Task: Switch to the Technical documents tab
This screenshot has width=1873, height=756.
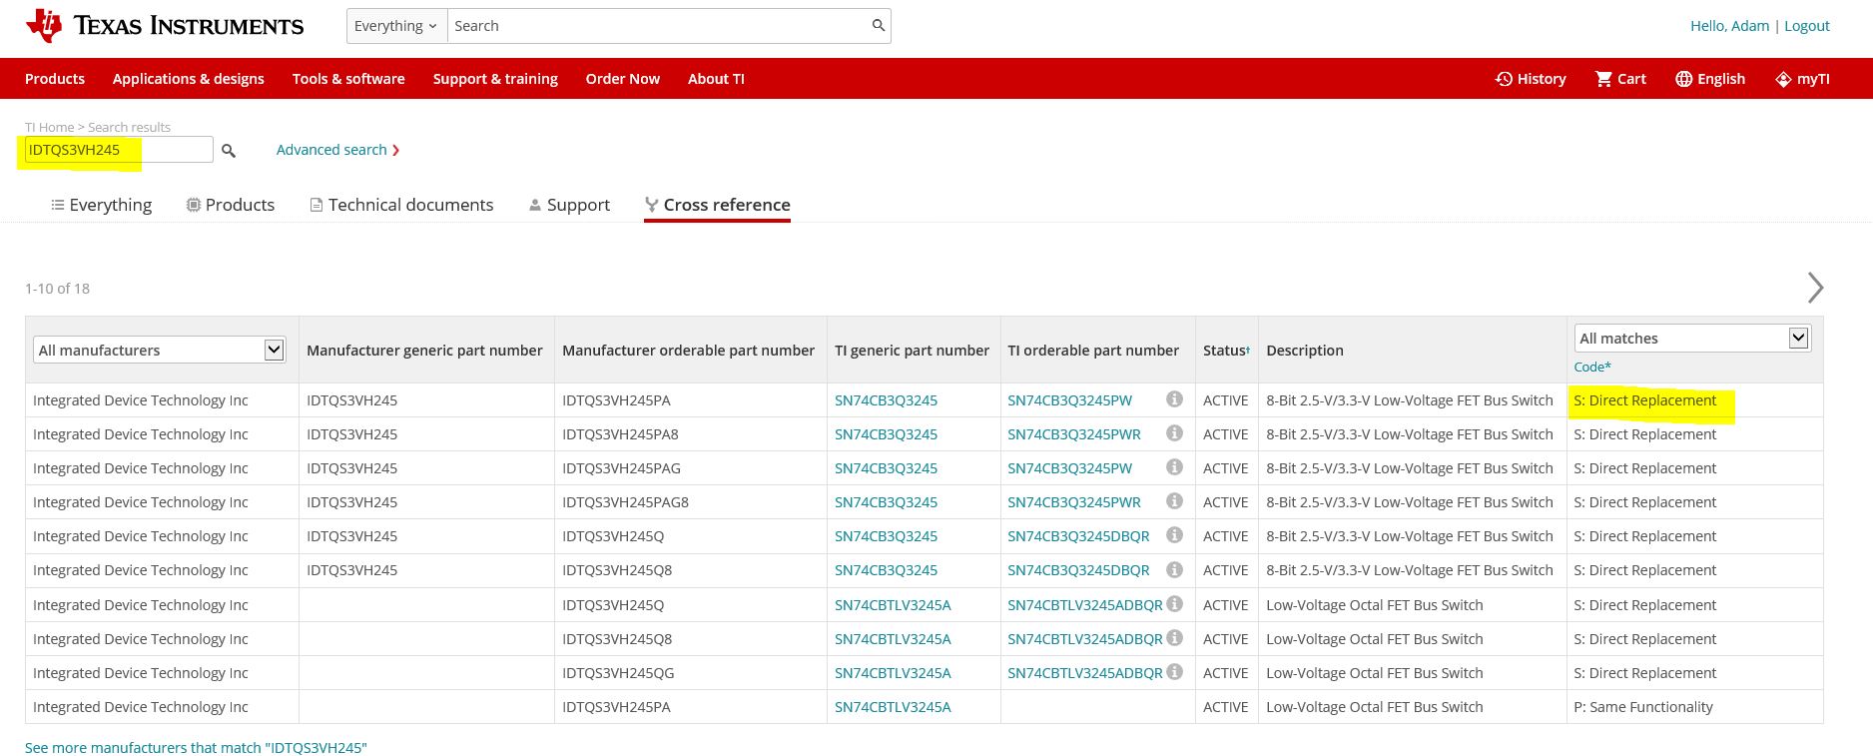Action: click(401, 205)
